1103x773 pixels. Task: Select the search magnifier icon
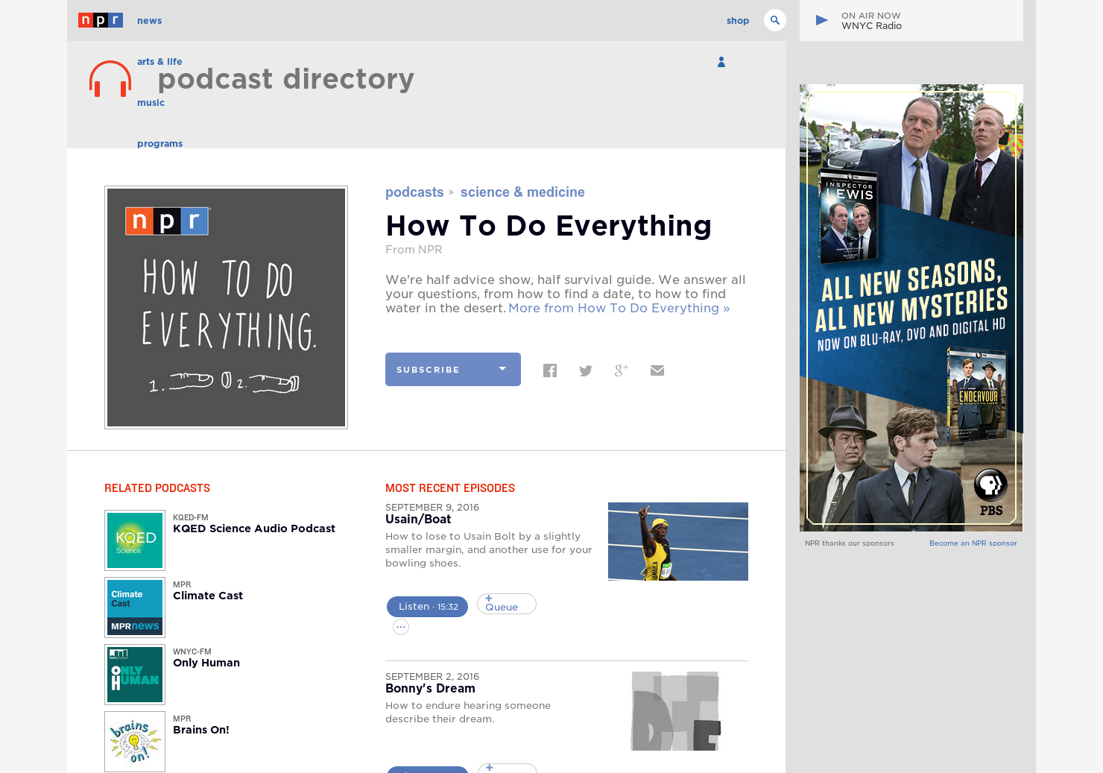click(775, 20)
